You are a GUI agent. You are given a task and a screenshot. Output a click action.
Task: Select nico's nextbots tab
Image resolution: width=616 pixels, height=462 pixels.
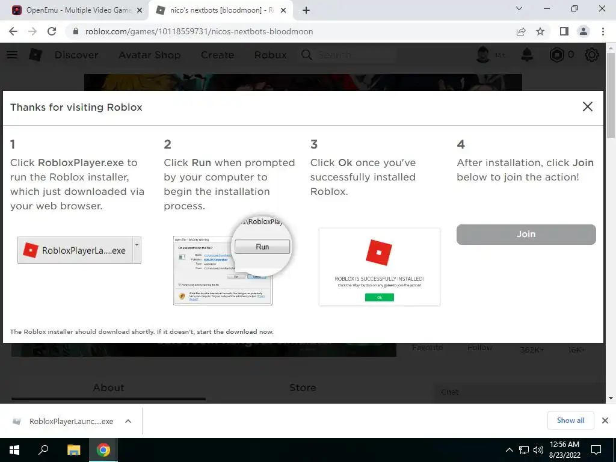point(222,10)
